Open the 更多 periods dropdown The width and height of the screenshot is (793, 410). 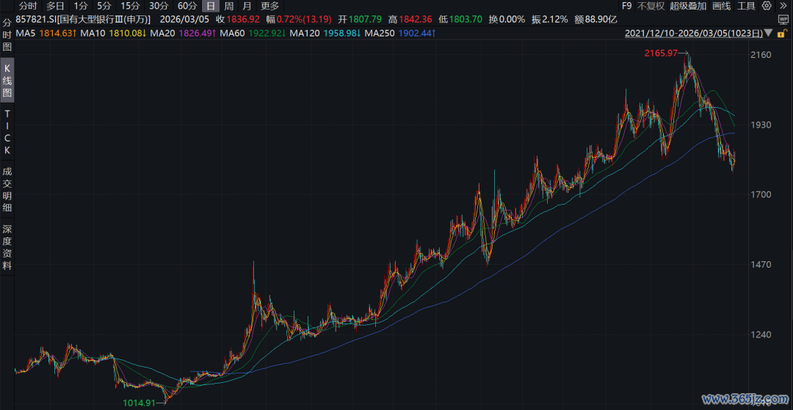click(x=270, y=6)
